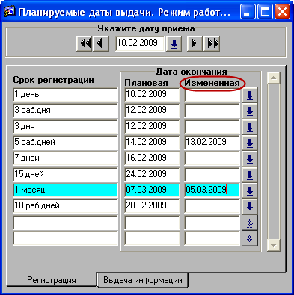Screen dimensions: 294x295
Task: Go to previous day with single-left arrow
Action: 101,44
